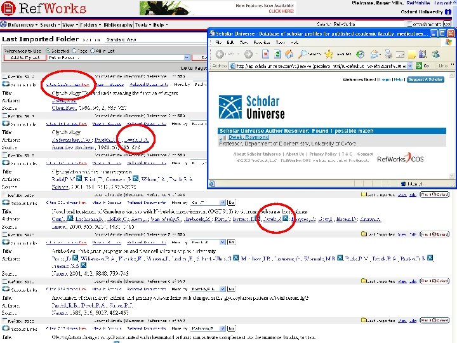
Task: Open 'More by' dropdown showing Parekh,R.B.
Action: 208,289
